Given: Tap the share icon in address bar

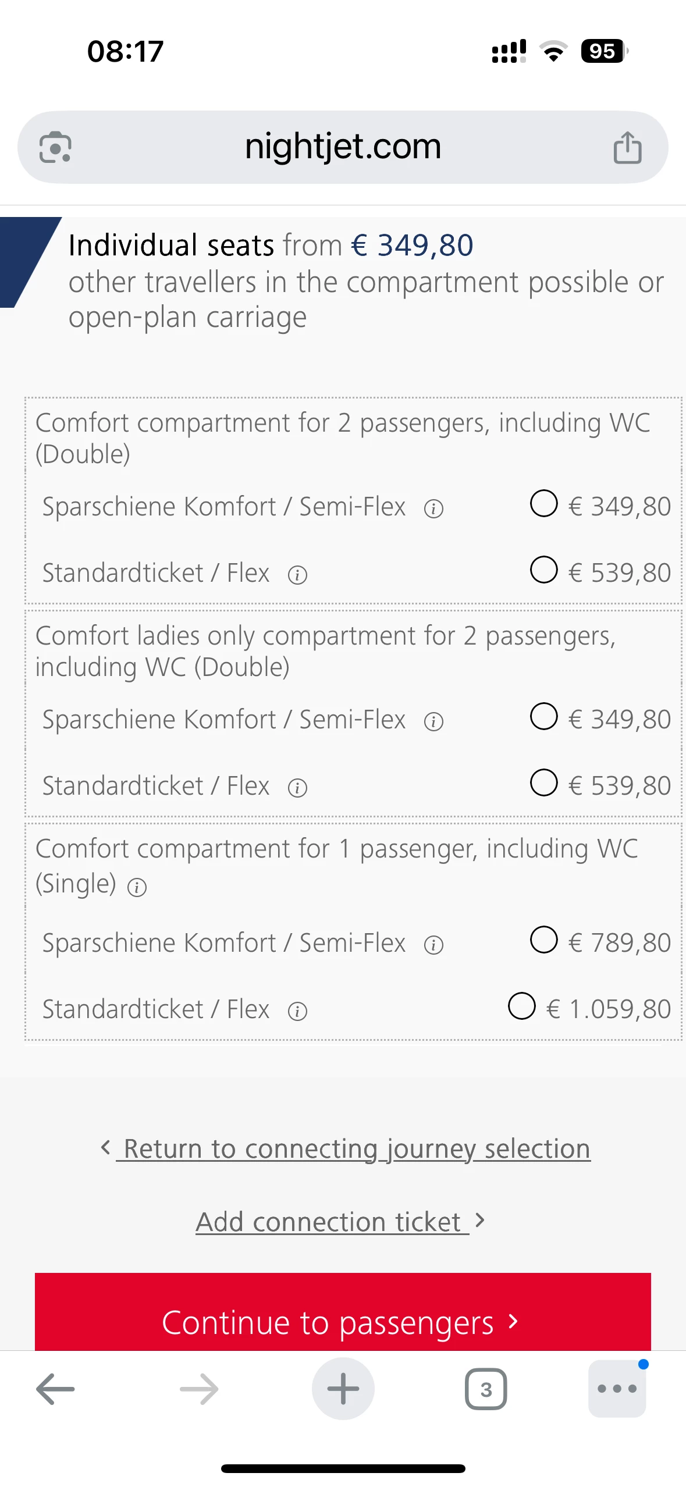Looking at the screenshot, I should click(x=627, y=148).
